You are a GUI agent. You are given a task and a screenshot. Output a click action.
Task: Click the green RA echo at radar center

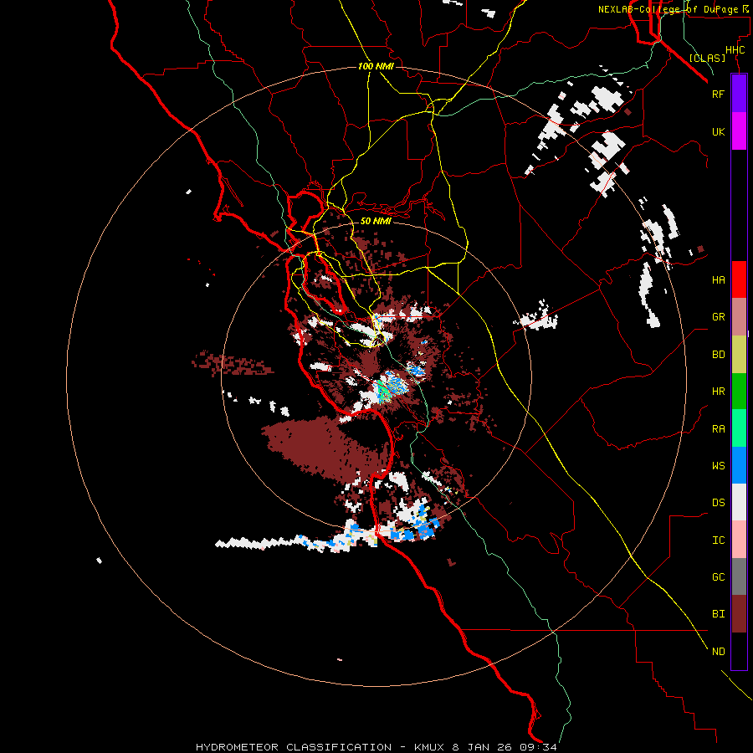(382, 391)
